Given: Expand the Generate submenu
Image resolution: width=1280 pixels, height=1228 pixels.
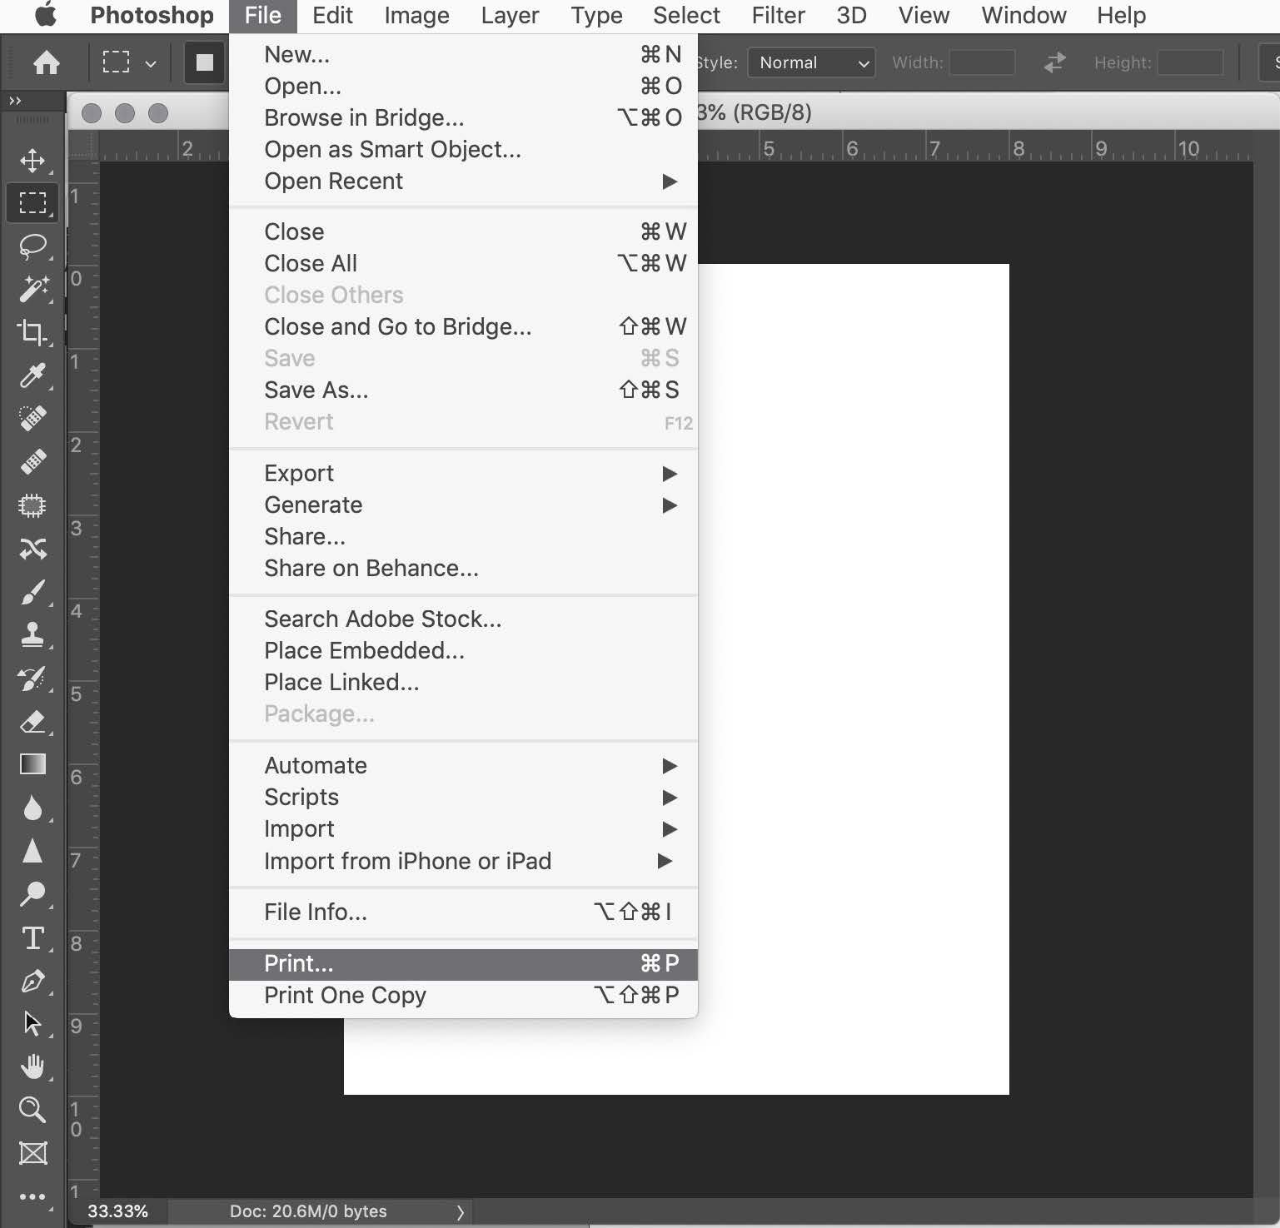Looking at the screenshot, I should (463, 505).
